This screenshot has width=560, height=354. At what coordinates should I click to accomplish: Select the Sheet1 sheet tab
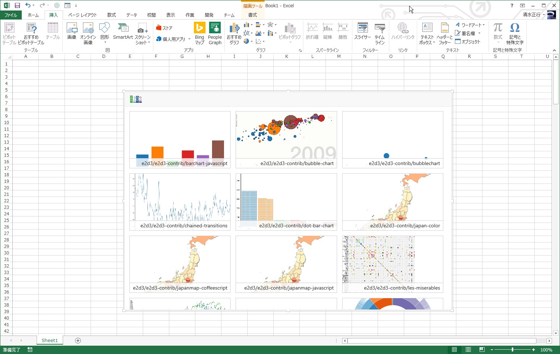(x=50, y=340)
